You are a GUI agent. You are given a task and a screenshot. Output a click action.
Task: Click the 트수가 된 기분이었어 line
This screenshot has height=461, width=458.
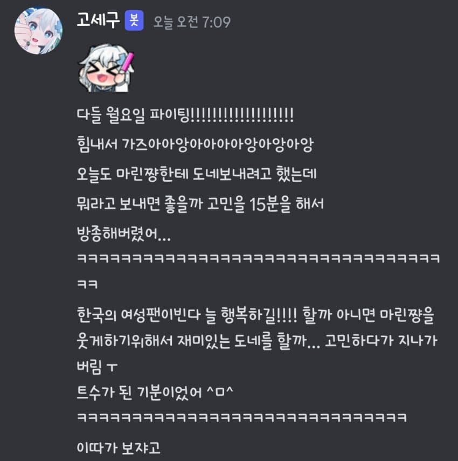(139, 393)
